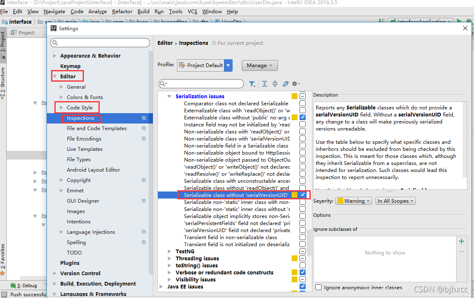Image resolution: width=474 pixels, height=298 pixels.
Task: Click the green plus add class icon
Action: point(461,241)
